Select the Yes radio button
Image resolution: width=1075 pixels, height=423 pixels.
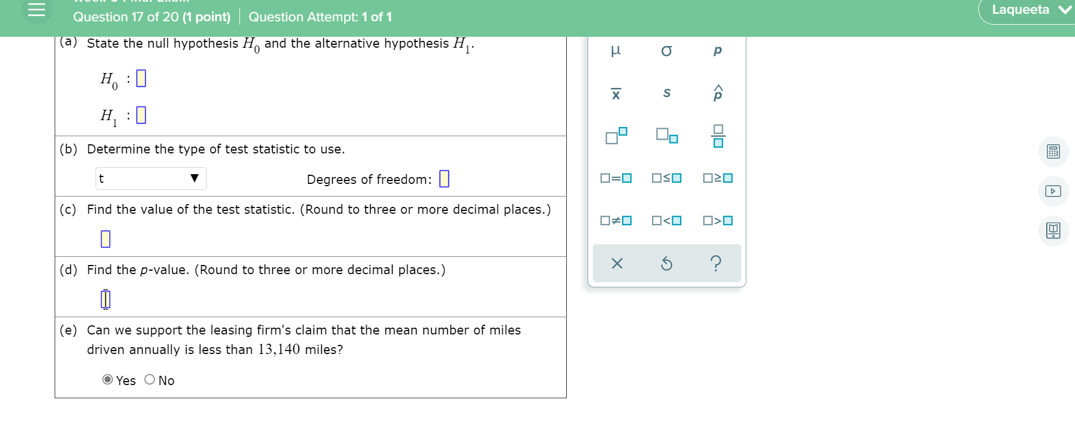click(x=108, y=380)
